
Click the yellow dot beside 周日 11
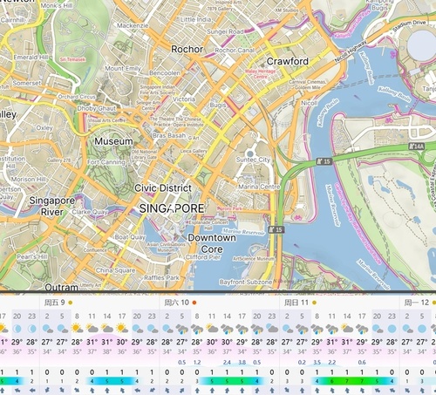pos(314,303)
